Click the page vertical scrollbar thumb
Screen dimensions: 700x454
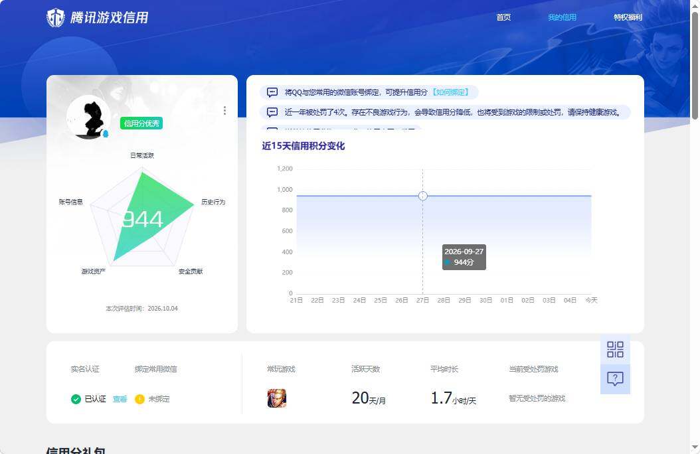(695, 65)
